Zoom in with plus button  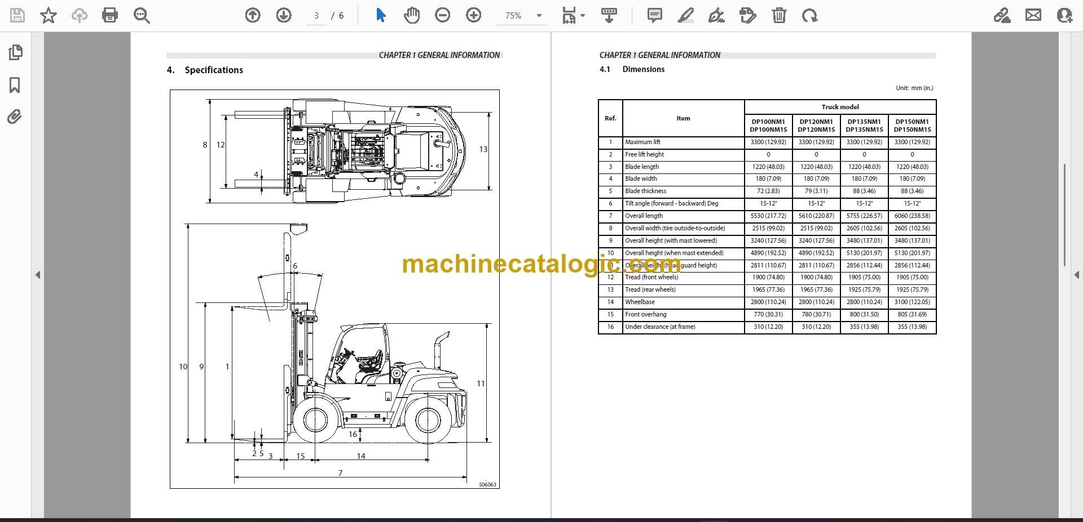(474, 16)
